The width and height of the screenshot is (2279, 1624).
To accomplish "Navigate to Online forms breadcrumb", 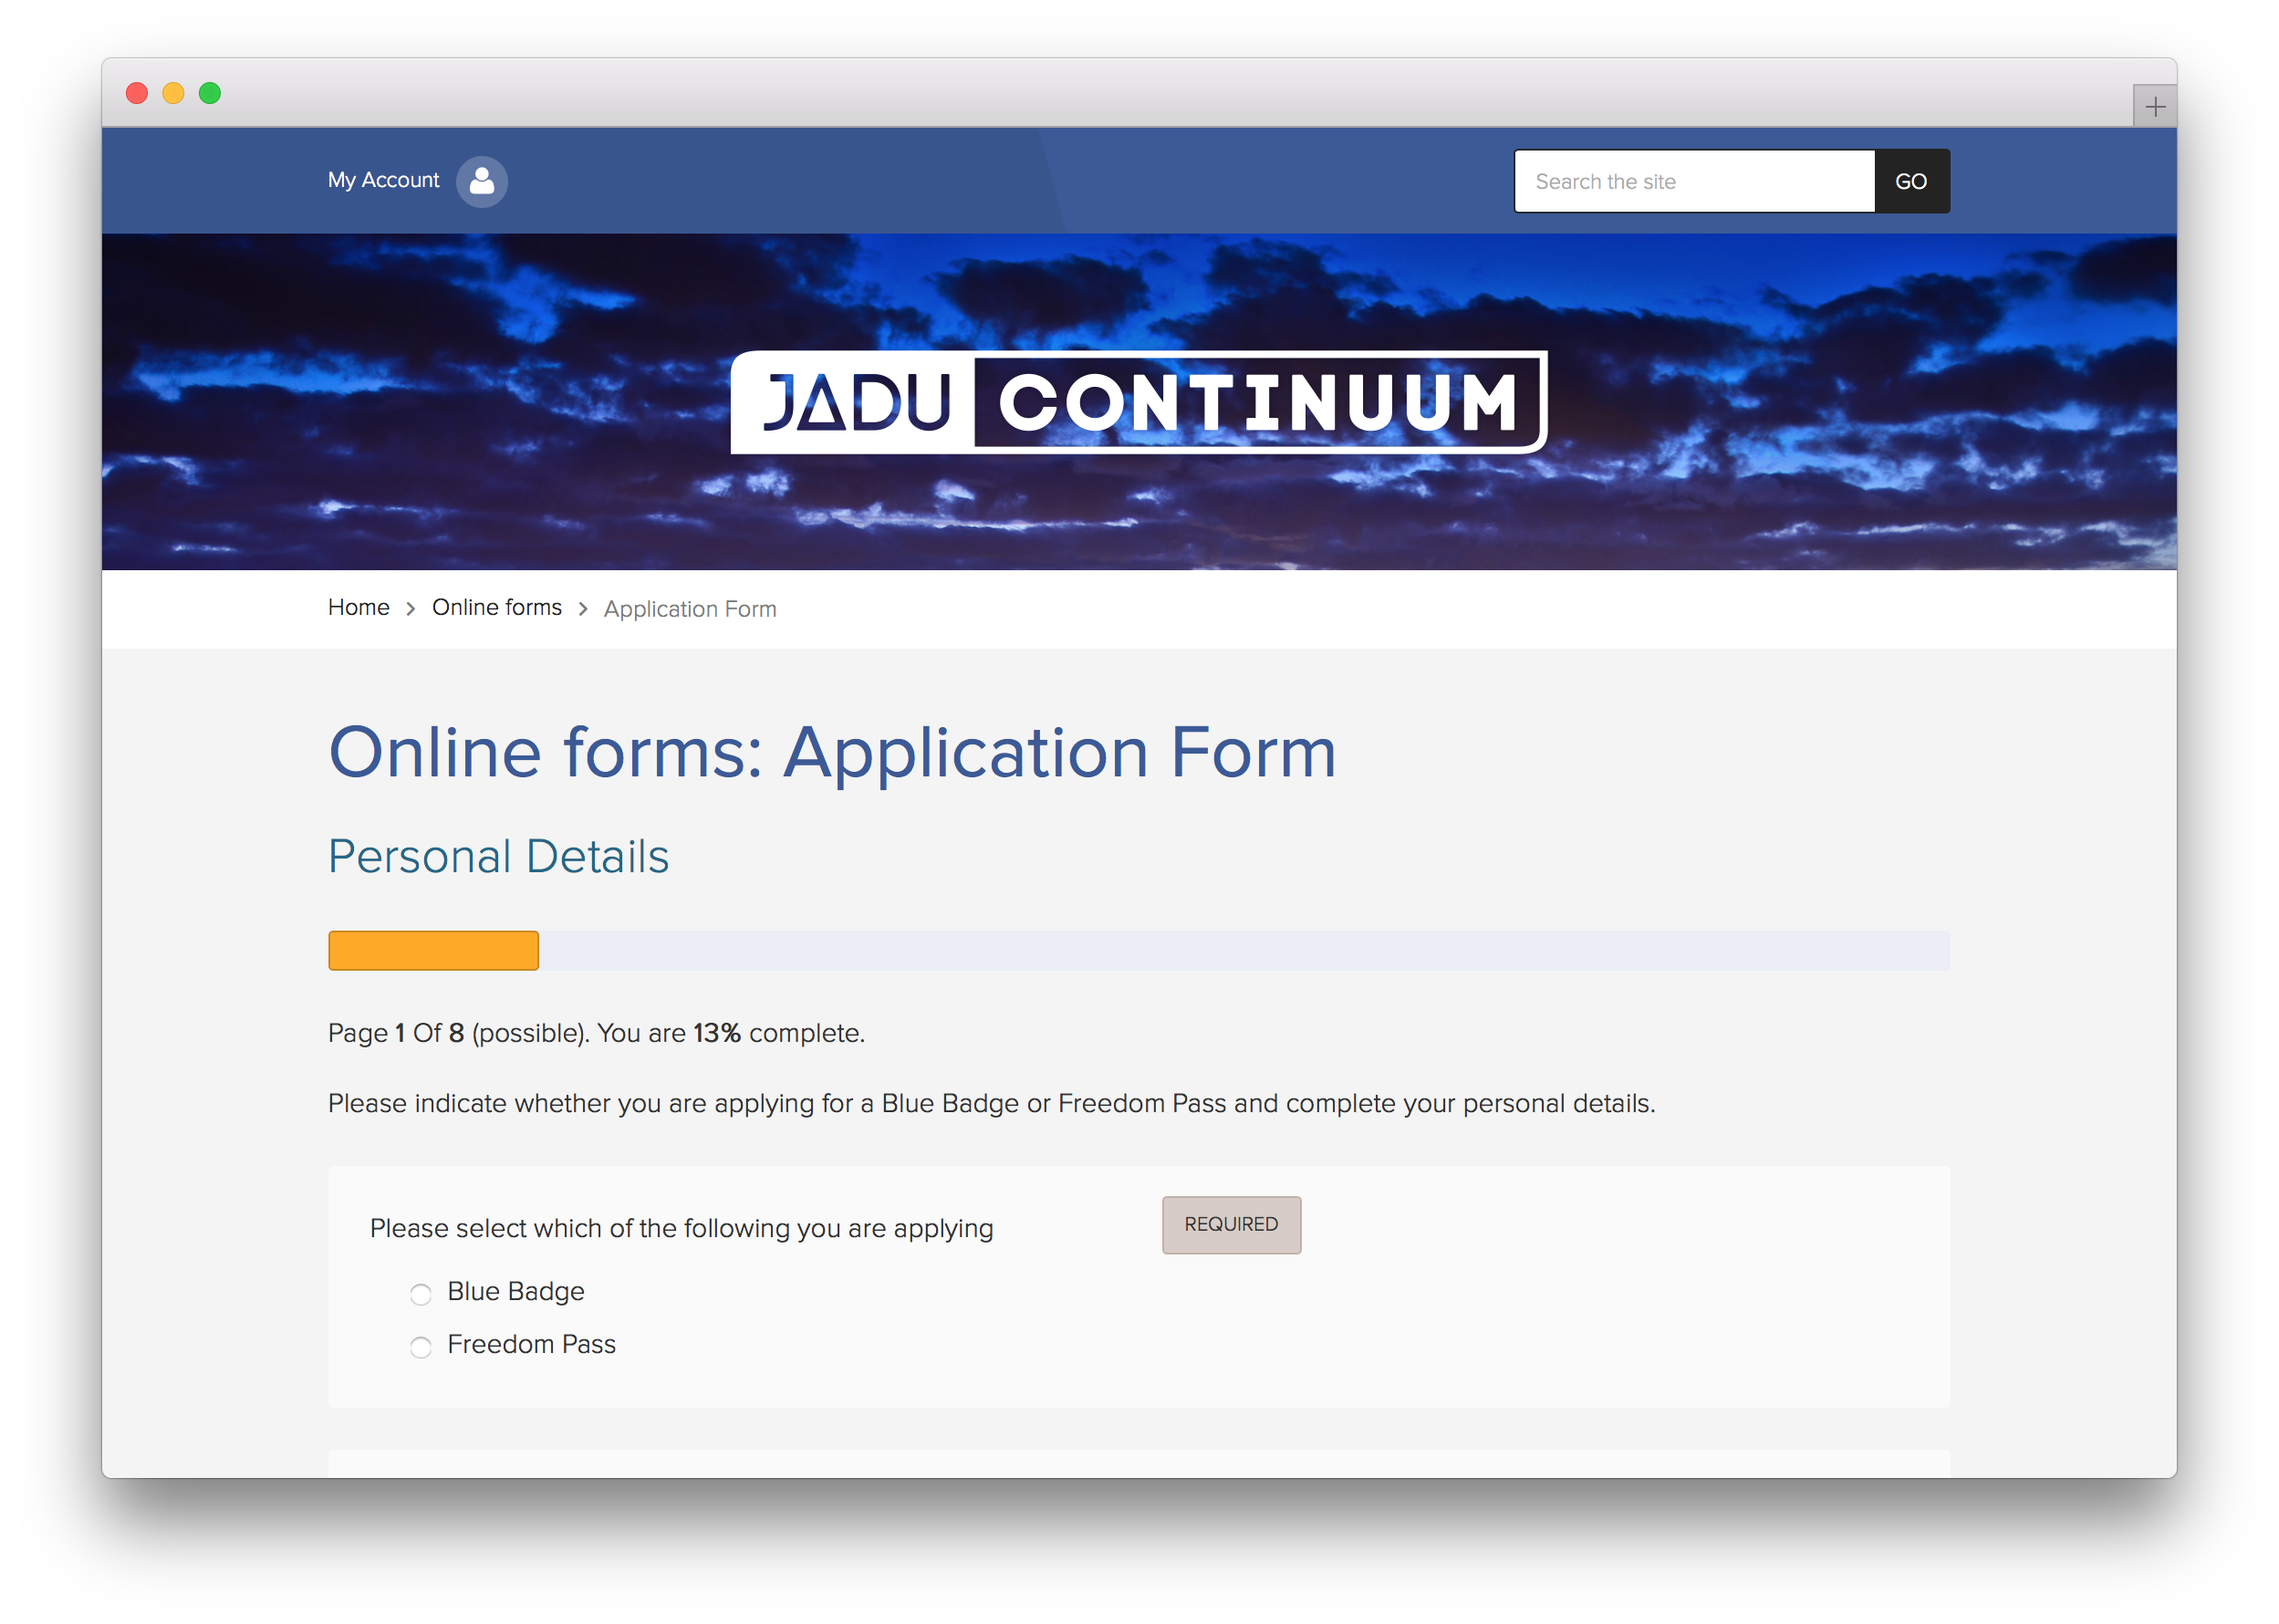I will pyautogui.click(x=496, y=607).
